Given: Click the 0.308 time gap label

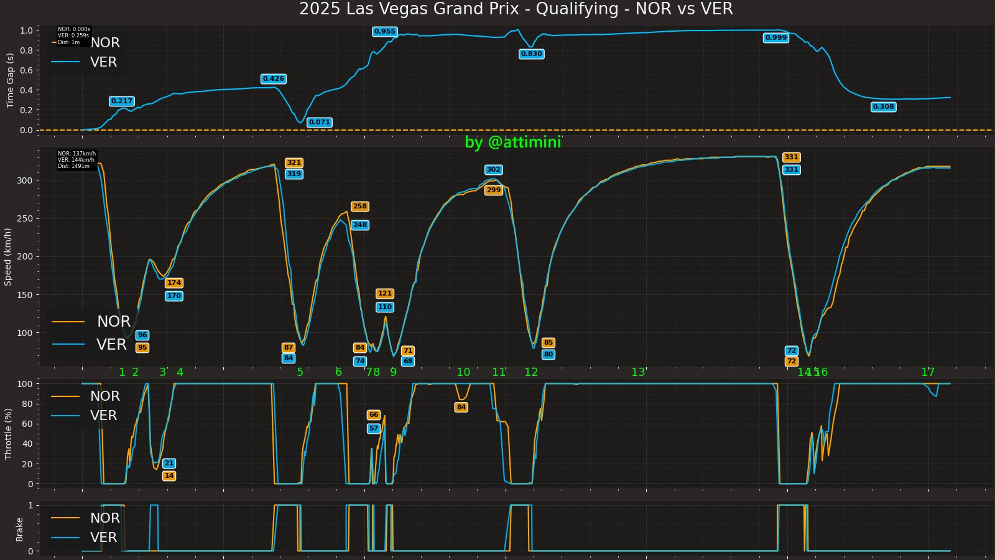Looking at the screenshot, I should click(883, 107).
